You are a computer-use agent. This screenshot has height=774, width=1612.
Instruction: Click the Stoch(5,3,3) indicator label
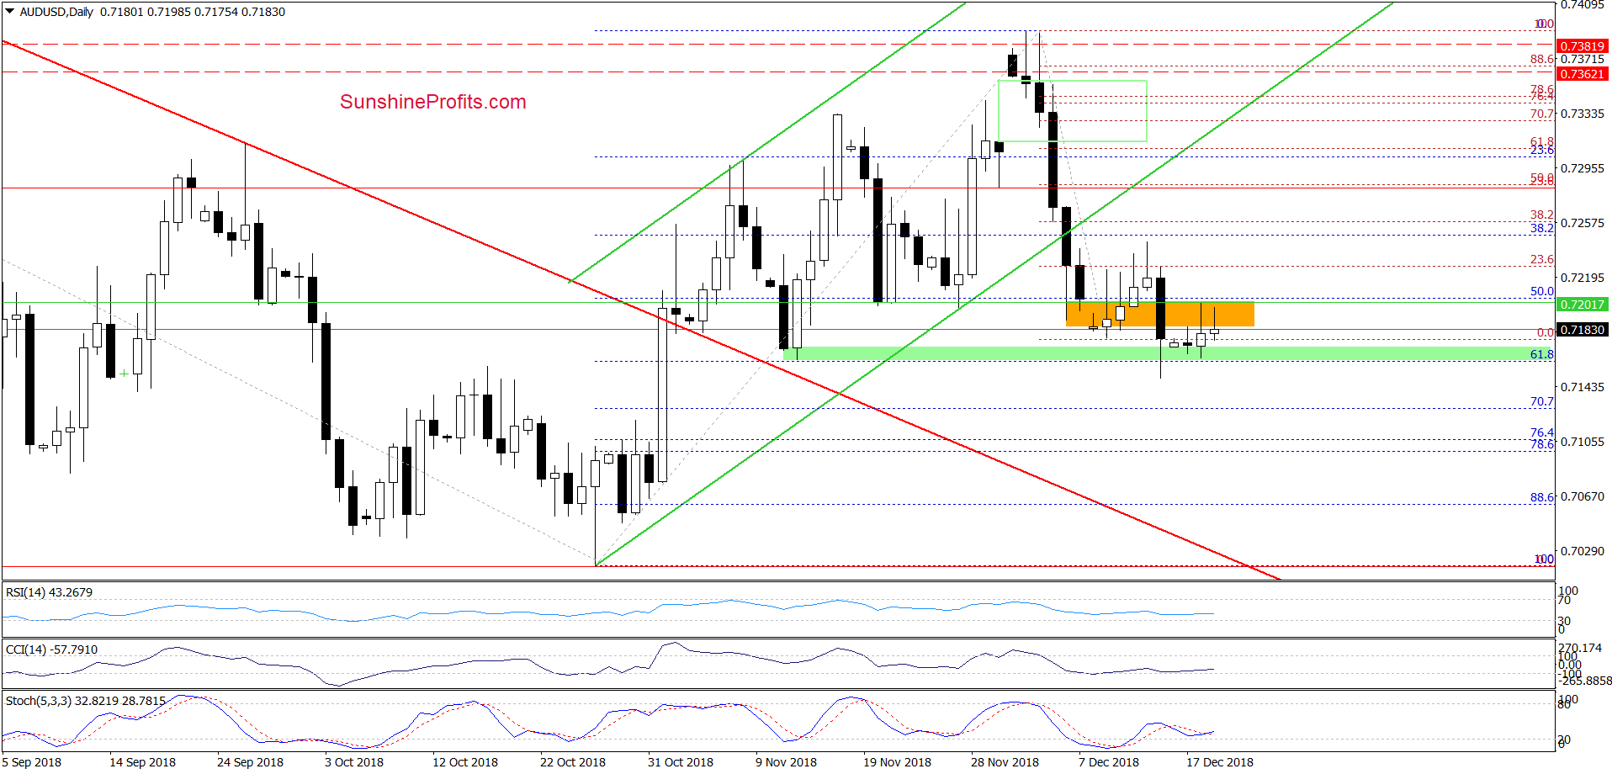coord(85,700)
